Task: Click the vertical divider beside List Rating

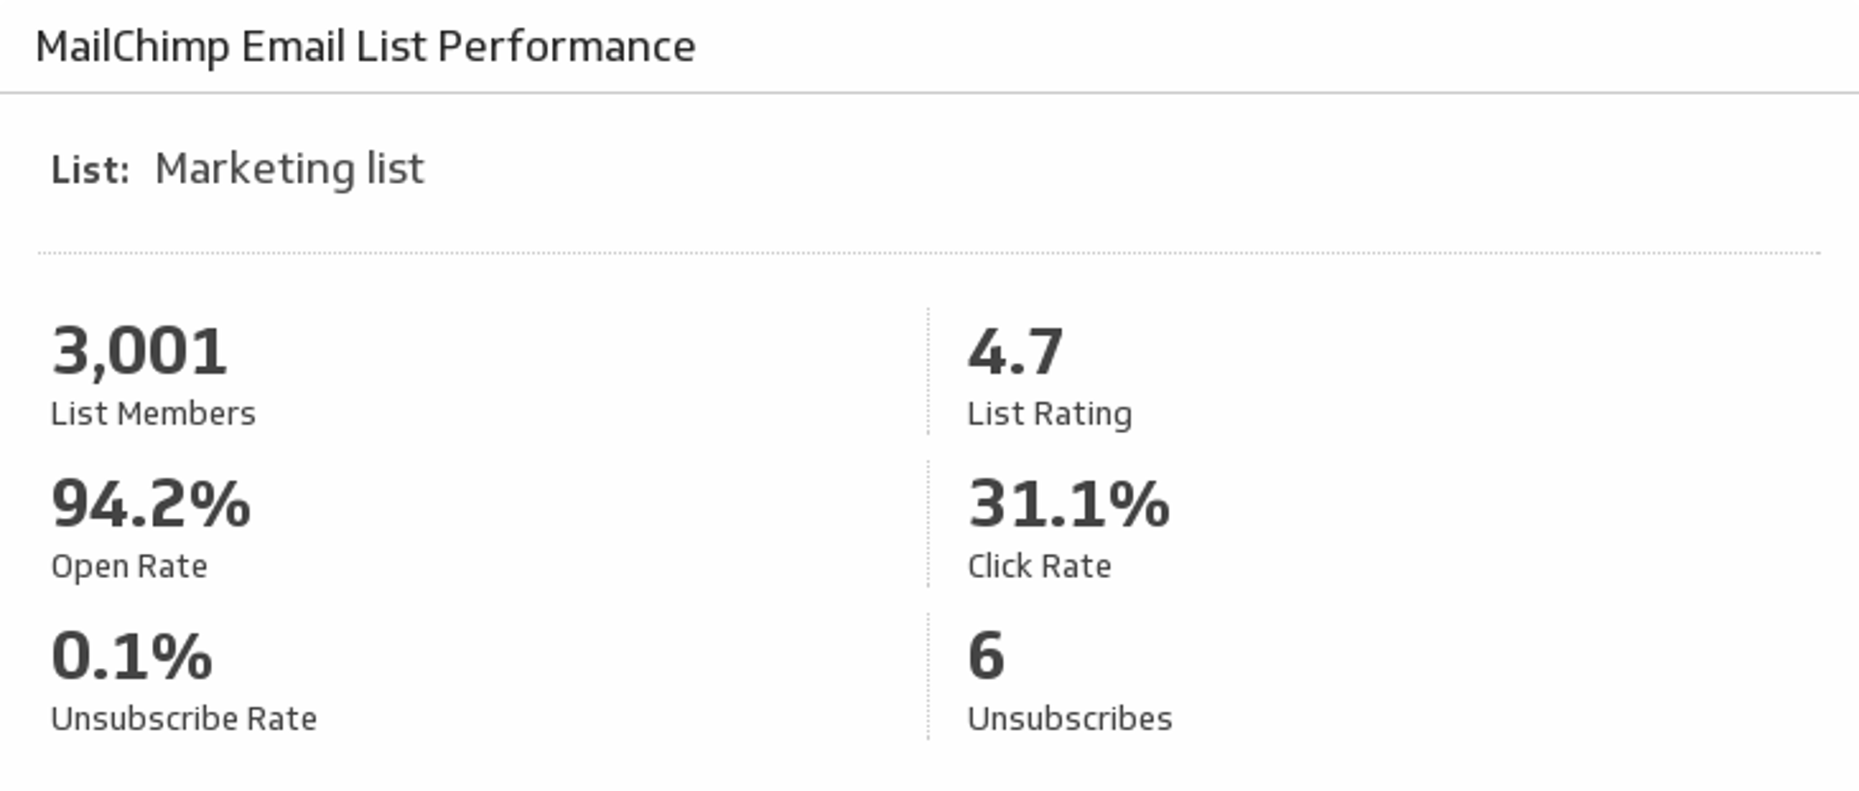Action: 928,372
